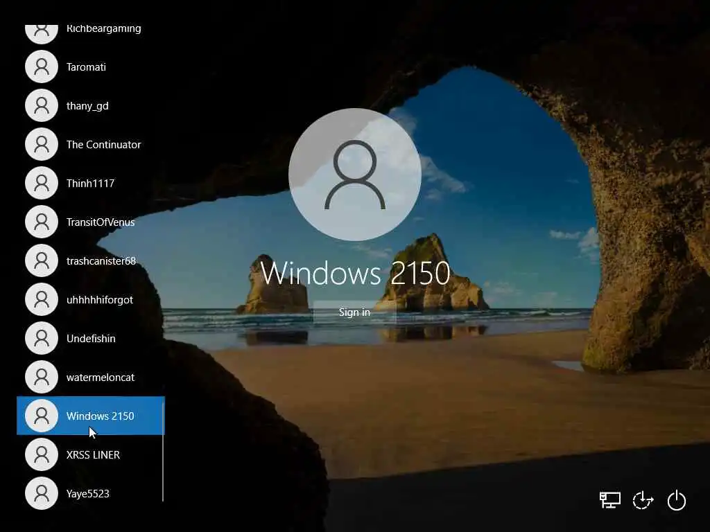710x532 pixels.
Task: Select trashcanister68 account name
Action: click(x=101, y=261)
